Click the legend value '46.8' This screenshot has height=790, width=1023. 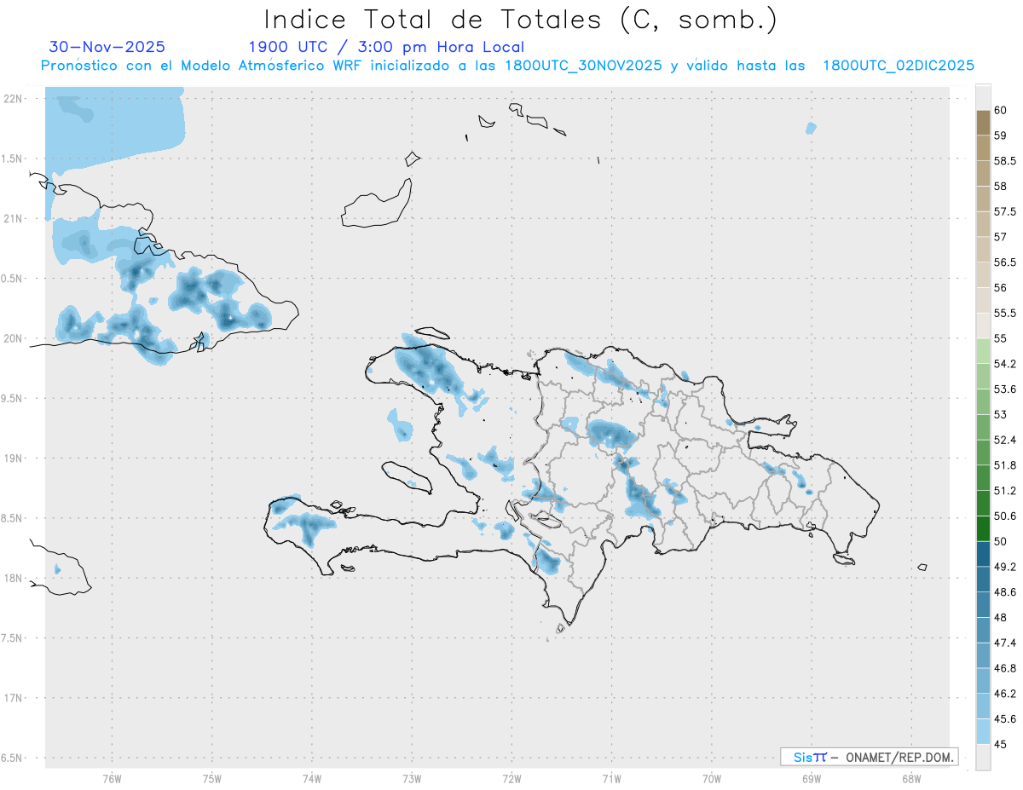click(x=1005, y=668)
